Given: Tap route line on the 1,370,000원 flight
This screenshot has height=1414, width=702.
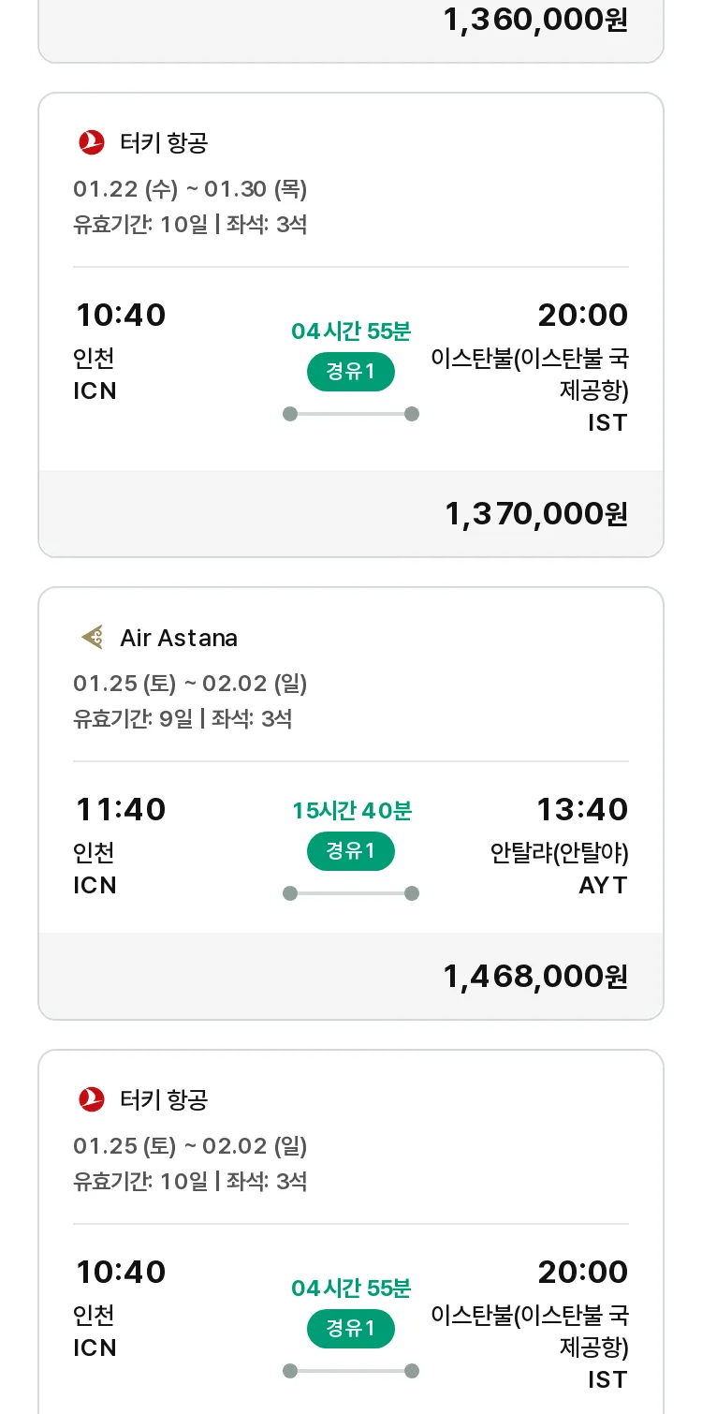Looking at the screenshot, I should [351, 414].
